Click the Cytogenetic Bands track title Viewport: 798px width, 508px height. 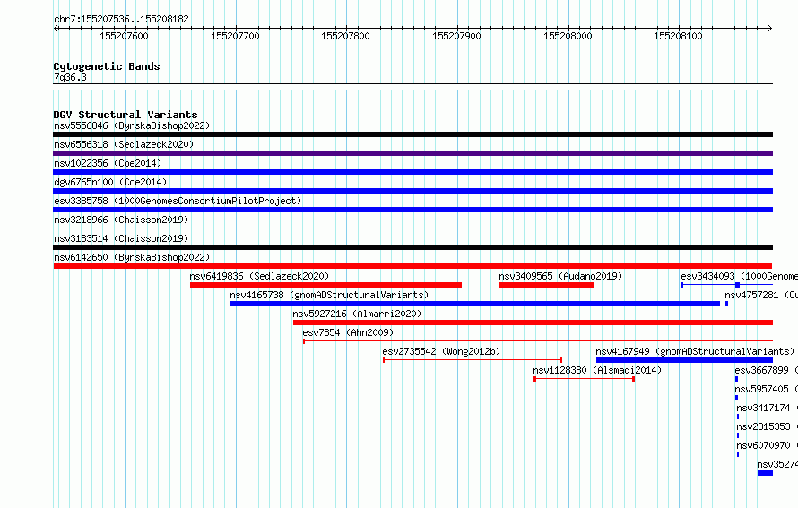click(107, 66)
